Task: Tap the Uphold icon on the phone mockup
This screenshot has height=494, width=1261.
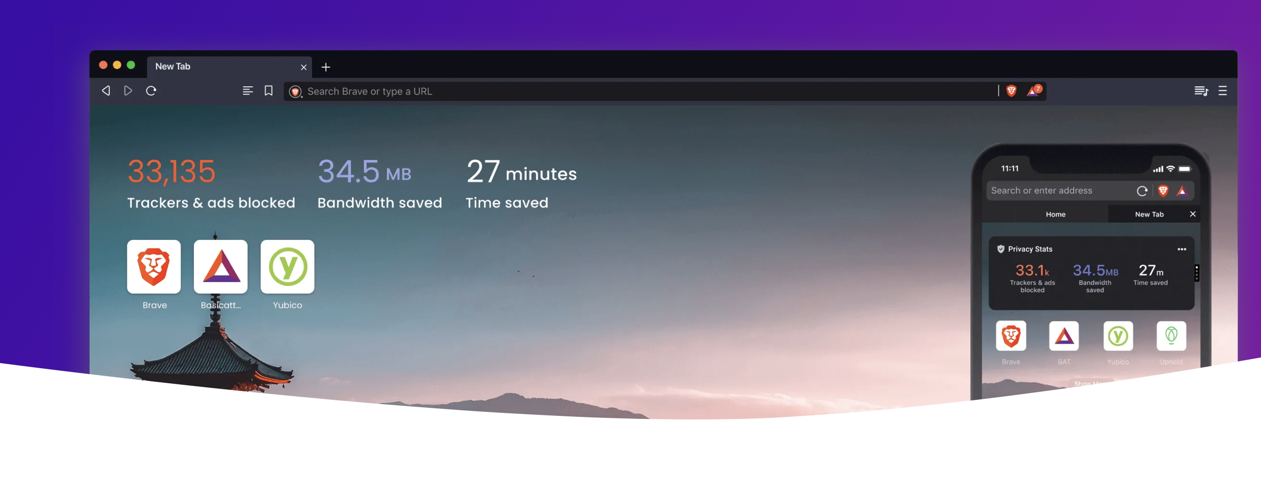Action: pyautogui.click(x=1170, y=337)
